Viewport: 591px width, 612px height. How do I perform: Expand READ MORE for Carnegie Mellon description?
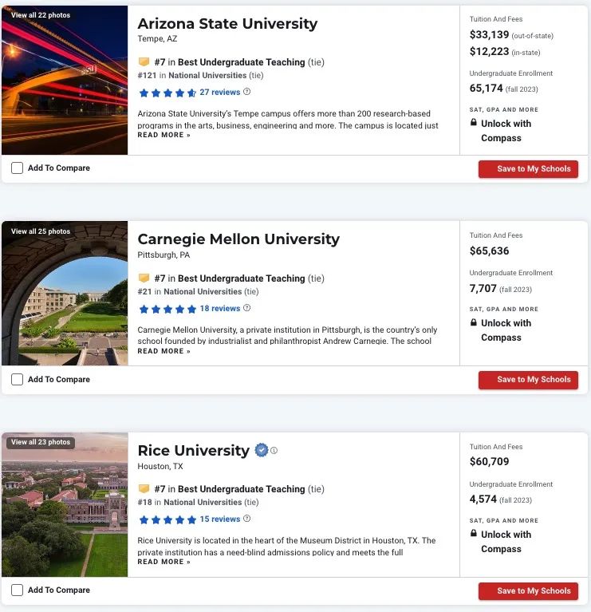point(164,351)
